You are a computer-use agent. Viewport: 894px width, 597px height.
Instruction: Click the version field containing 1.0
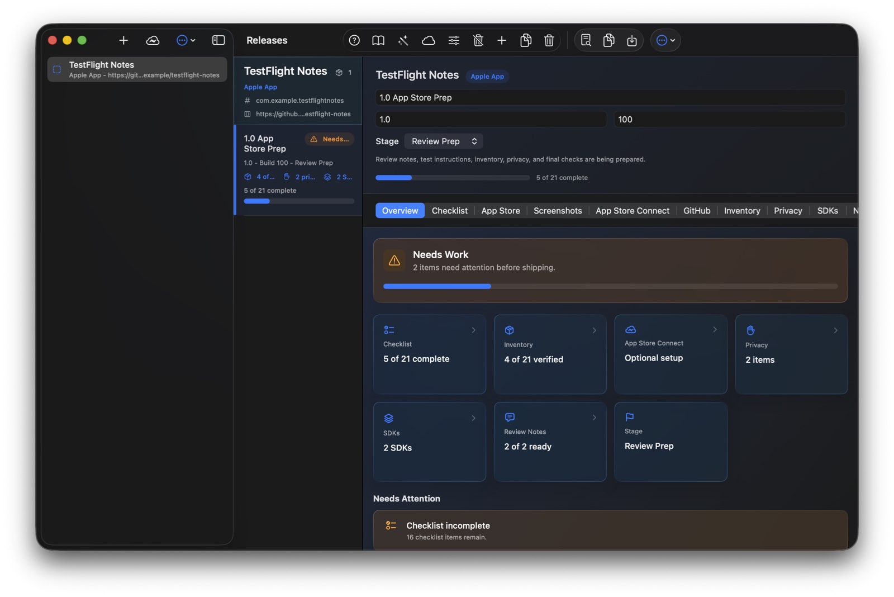pos(491,119)
